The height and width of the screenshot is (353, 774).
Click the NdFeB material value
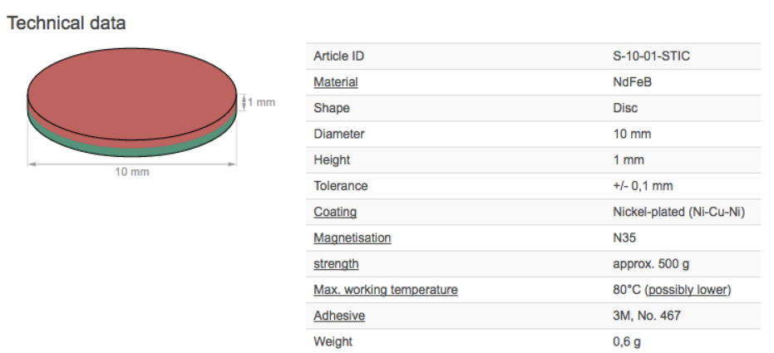pyautogui.click(x=632, y=82)
